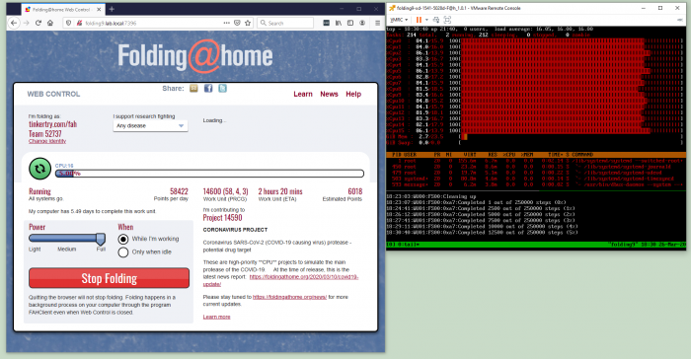Click the pin icon at VMware toolbar end
The height and width of the screenshot is (359, 691).
680,20
